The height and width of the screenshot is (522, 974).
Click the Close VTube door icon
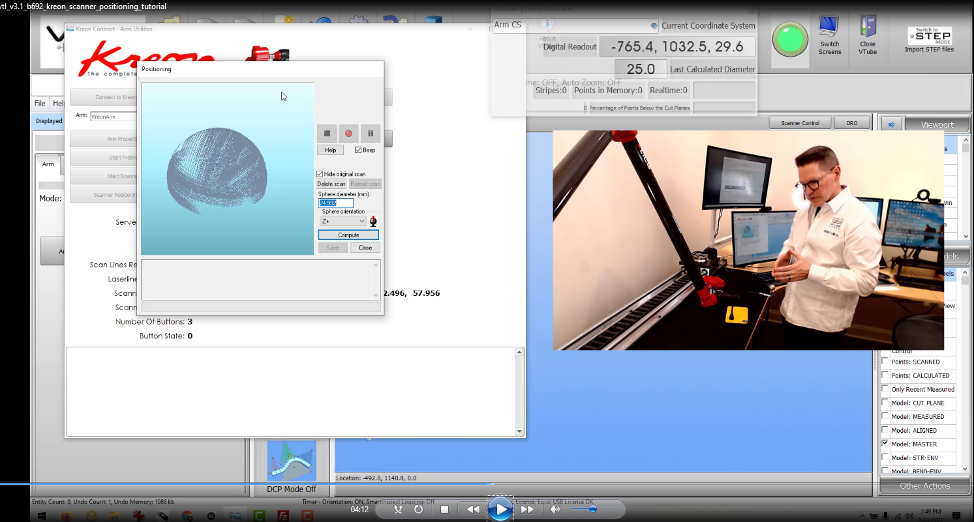pyautogui.click(x=868, y=27)
